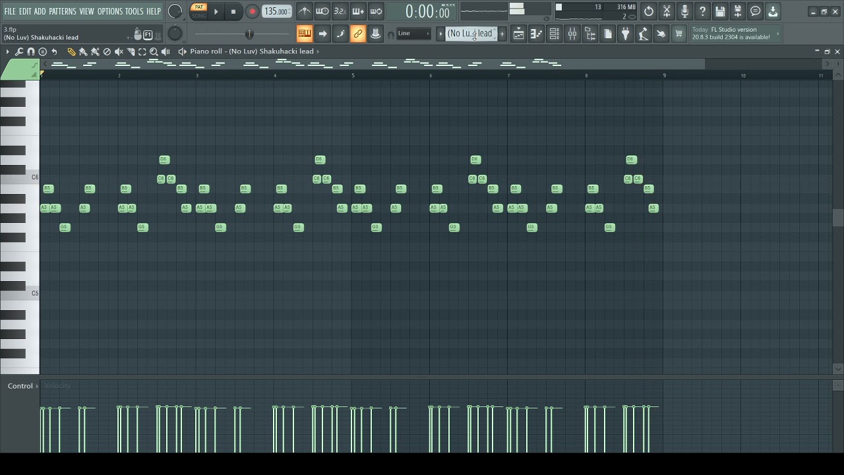
Task: Open the EDIT menu
Action: (25, 11)
